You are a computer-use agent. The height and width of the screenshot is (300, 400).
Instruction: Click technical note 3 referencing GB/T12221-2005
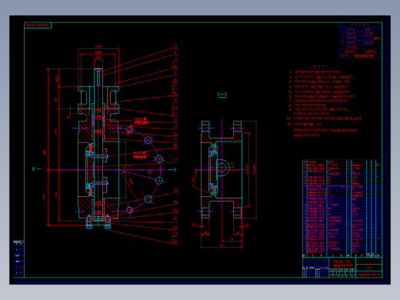coord(319,82)
